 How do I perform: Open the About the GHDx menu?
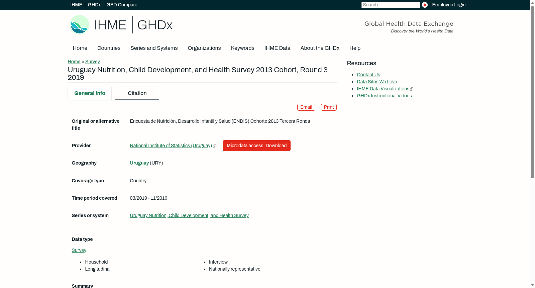click(x=320, y=48)
